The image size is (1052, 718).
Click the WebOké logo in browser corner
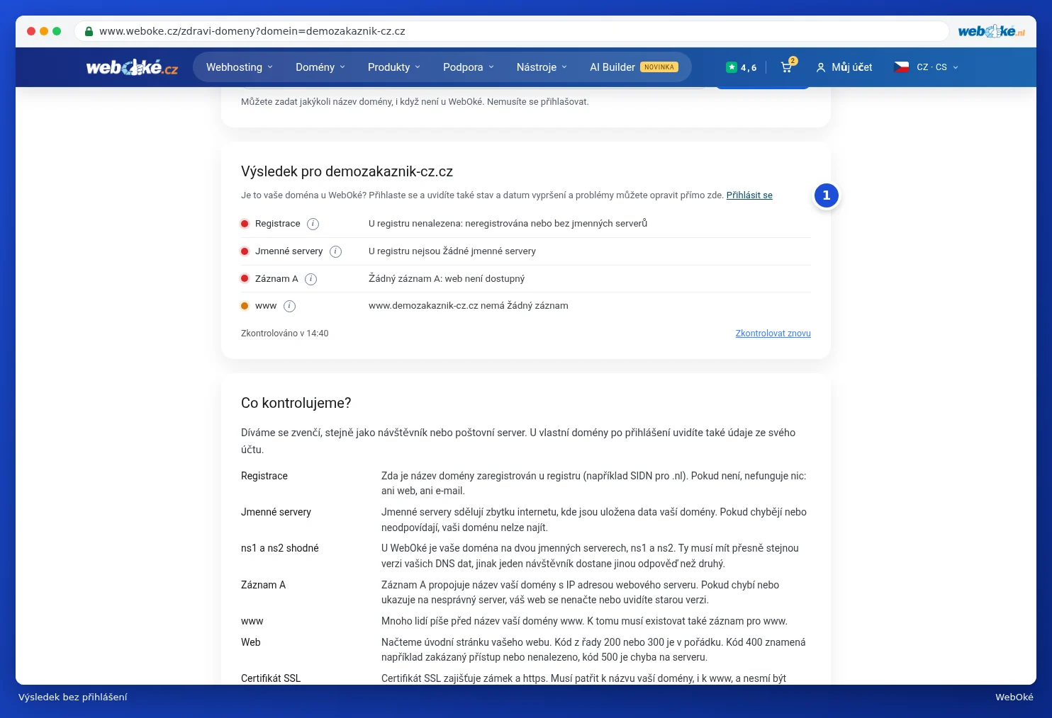click(991, 31)
